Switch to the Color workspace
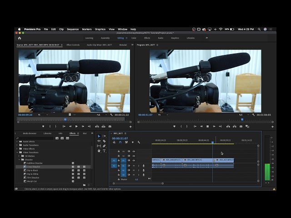Screen dimensions: 291x218 pos(134,38)
